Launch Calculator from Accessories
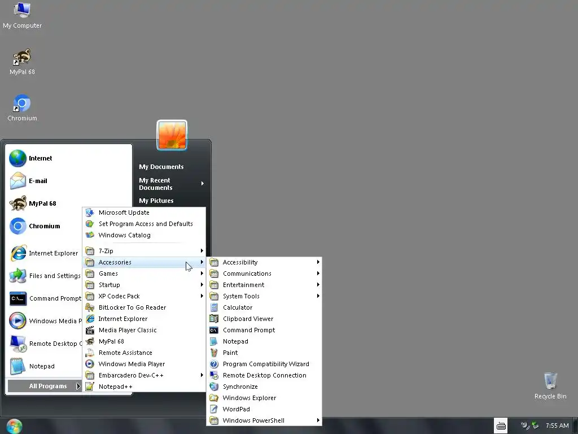 [264, 307]
